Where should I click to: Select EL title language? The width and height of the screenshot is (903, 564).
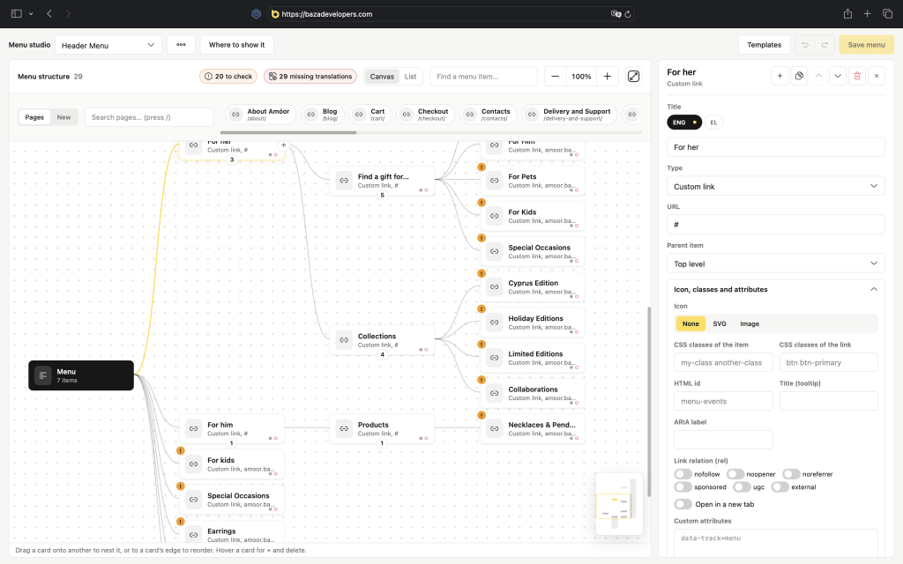click(713, 122)
